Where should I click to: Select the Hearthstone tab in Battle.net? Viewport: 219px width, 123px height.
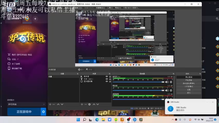tap(27, 19)
